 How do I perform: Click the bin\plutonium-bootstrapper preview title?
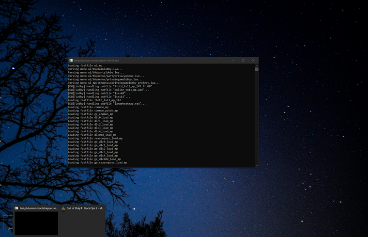[39, 208]
